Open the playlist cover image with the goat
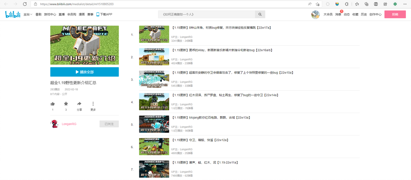Screen dimensions: 411x180 point(84,45)
